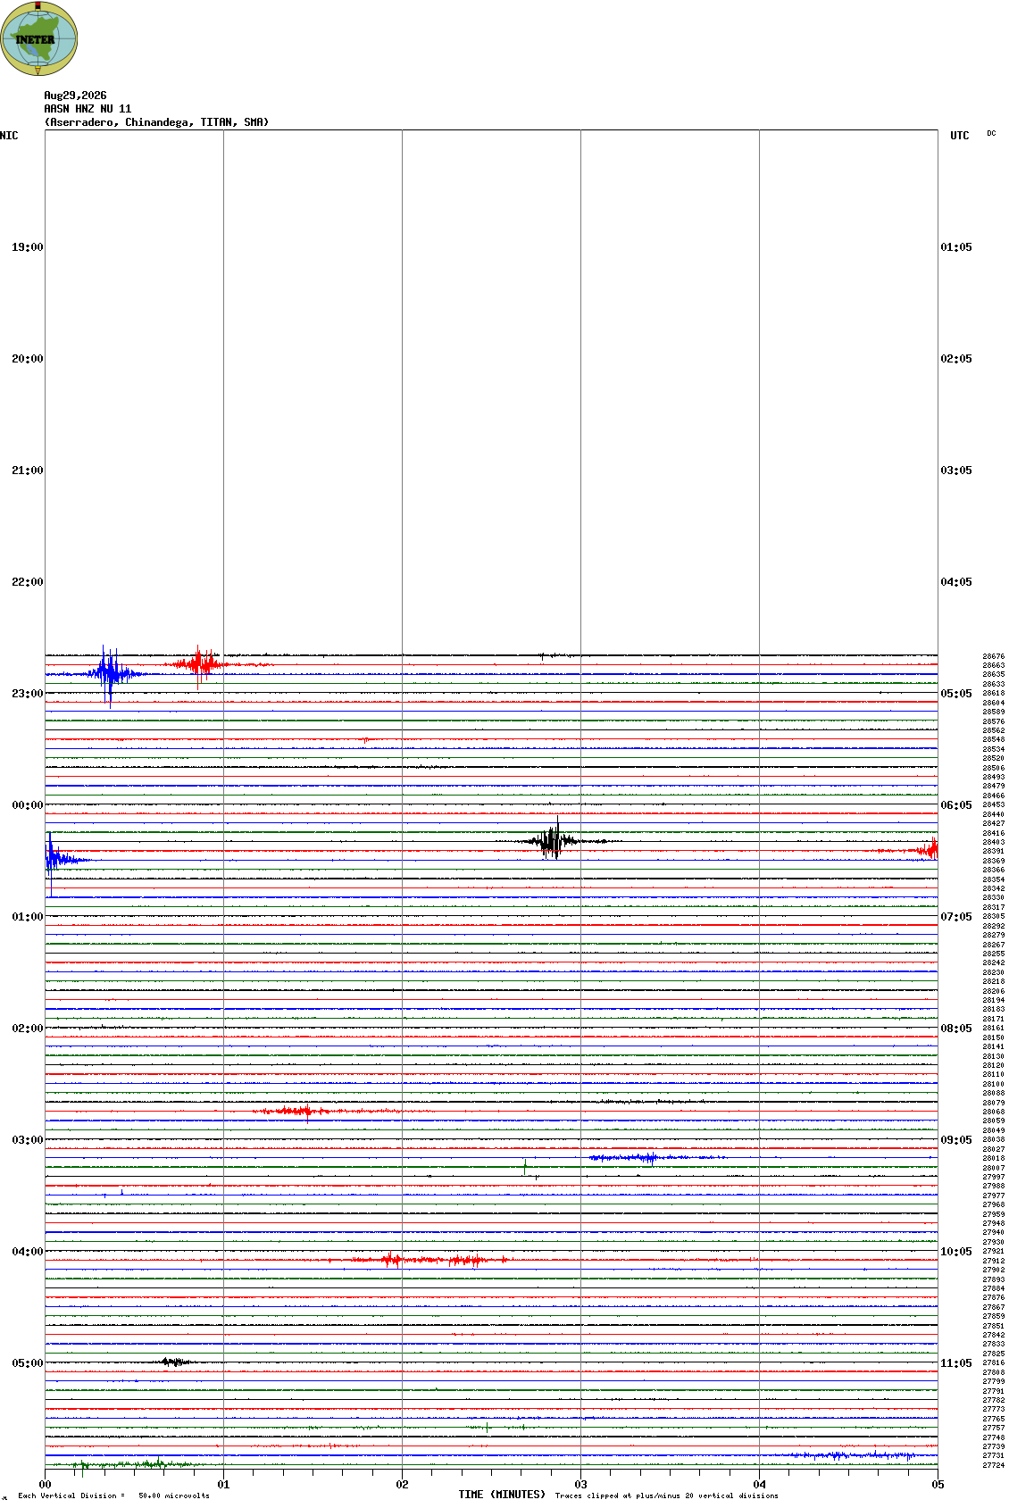The width and height of the screenshot is (1009, 1508).
Task: Click the 04:00 local time label
Action: pos(27,1252)
